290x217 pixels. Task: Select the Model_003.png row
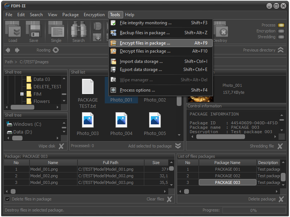pos(86,182)
